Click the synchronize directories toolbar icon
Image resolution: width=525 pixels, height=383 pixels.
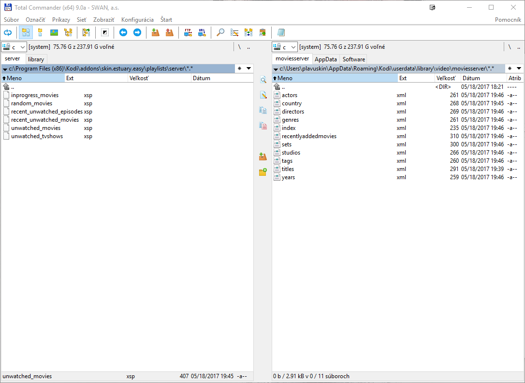point(248,32)
